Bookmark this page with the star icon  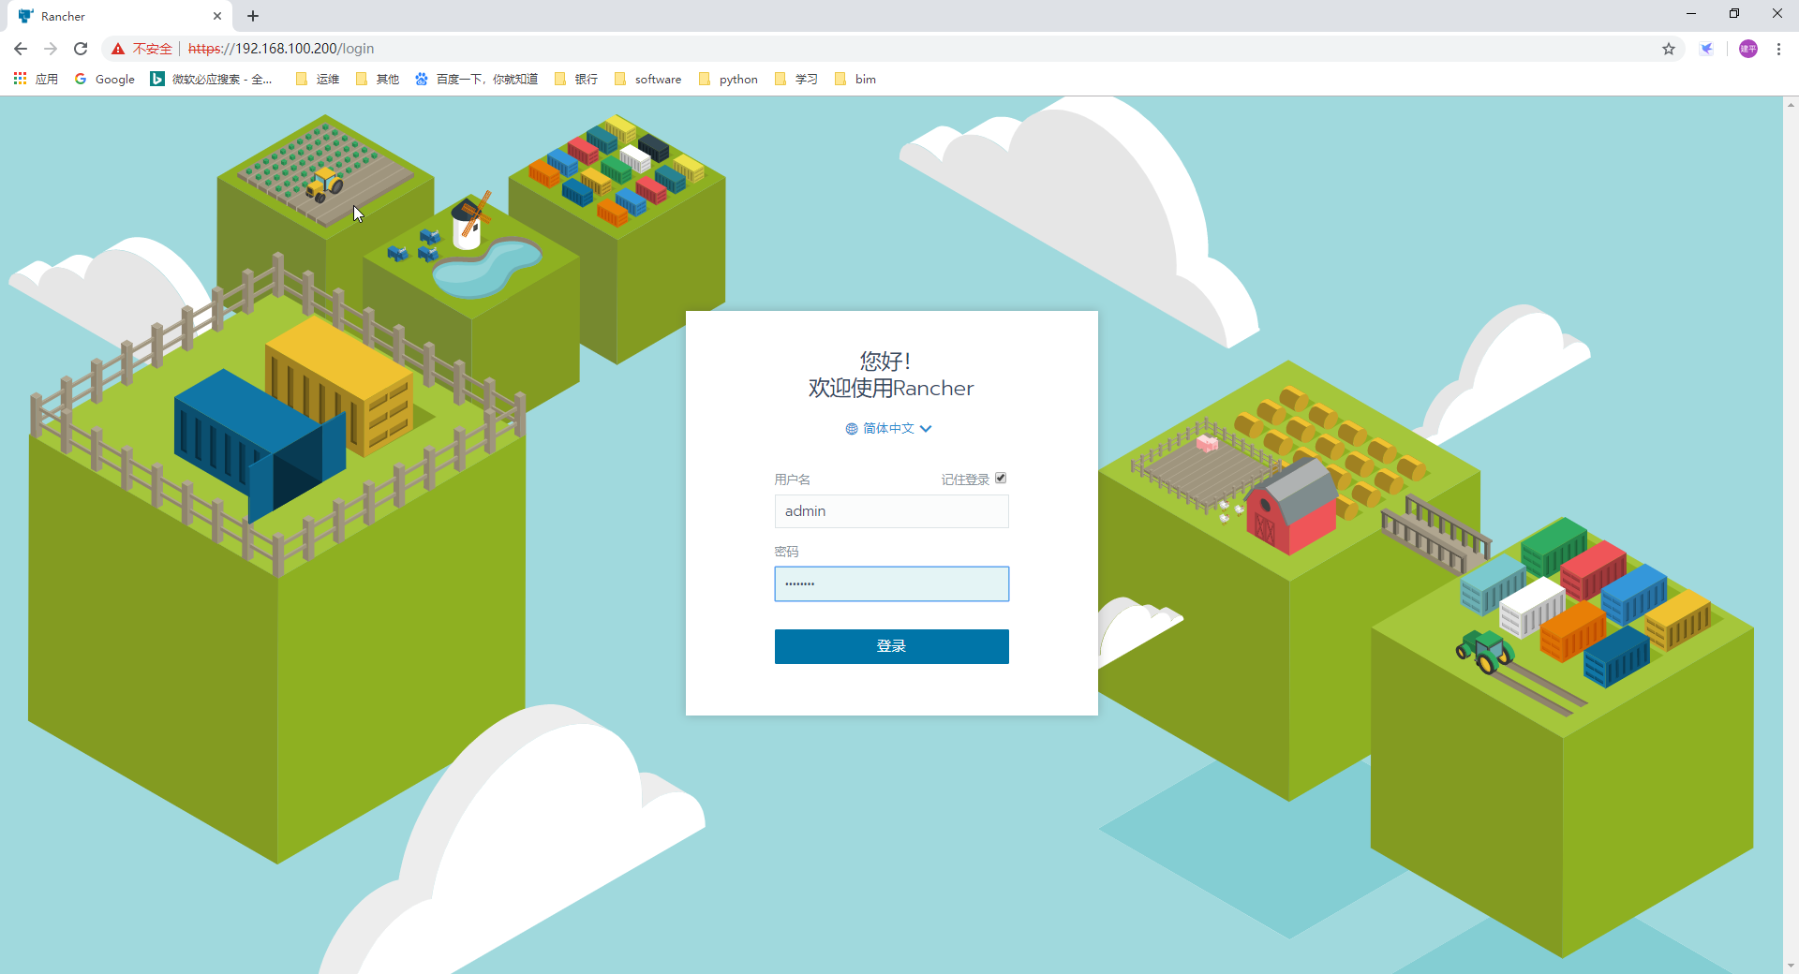[1669, 49]
